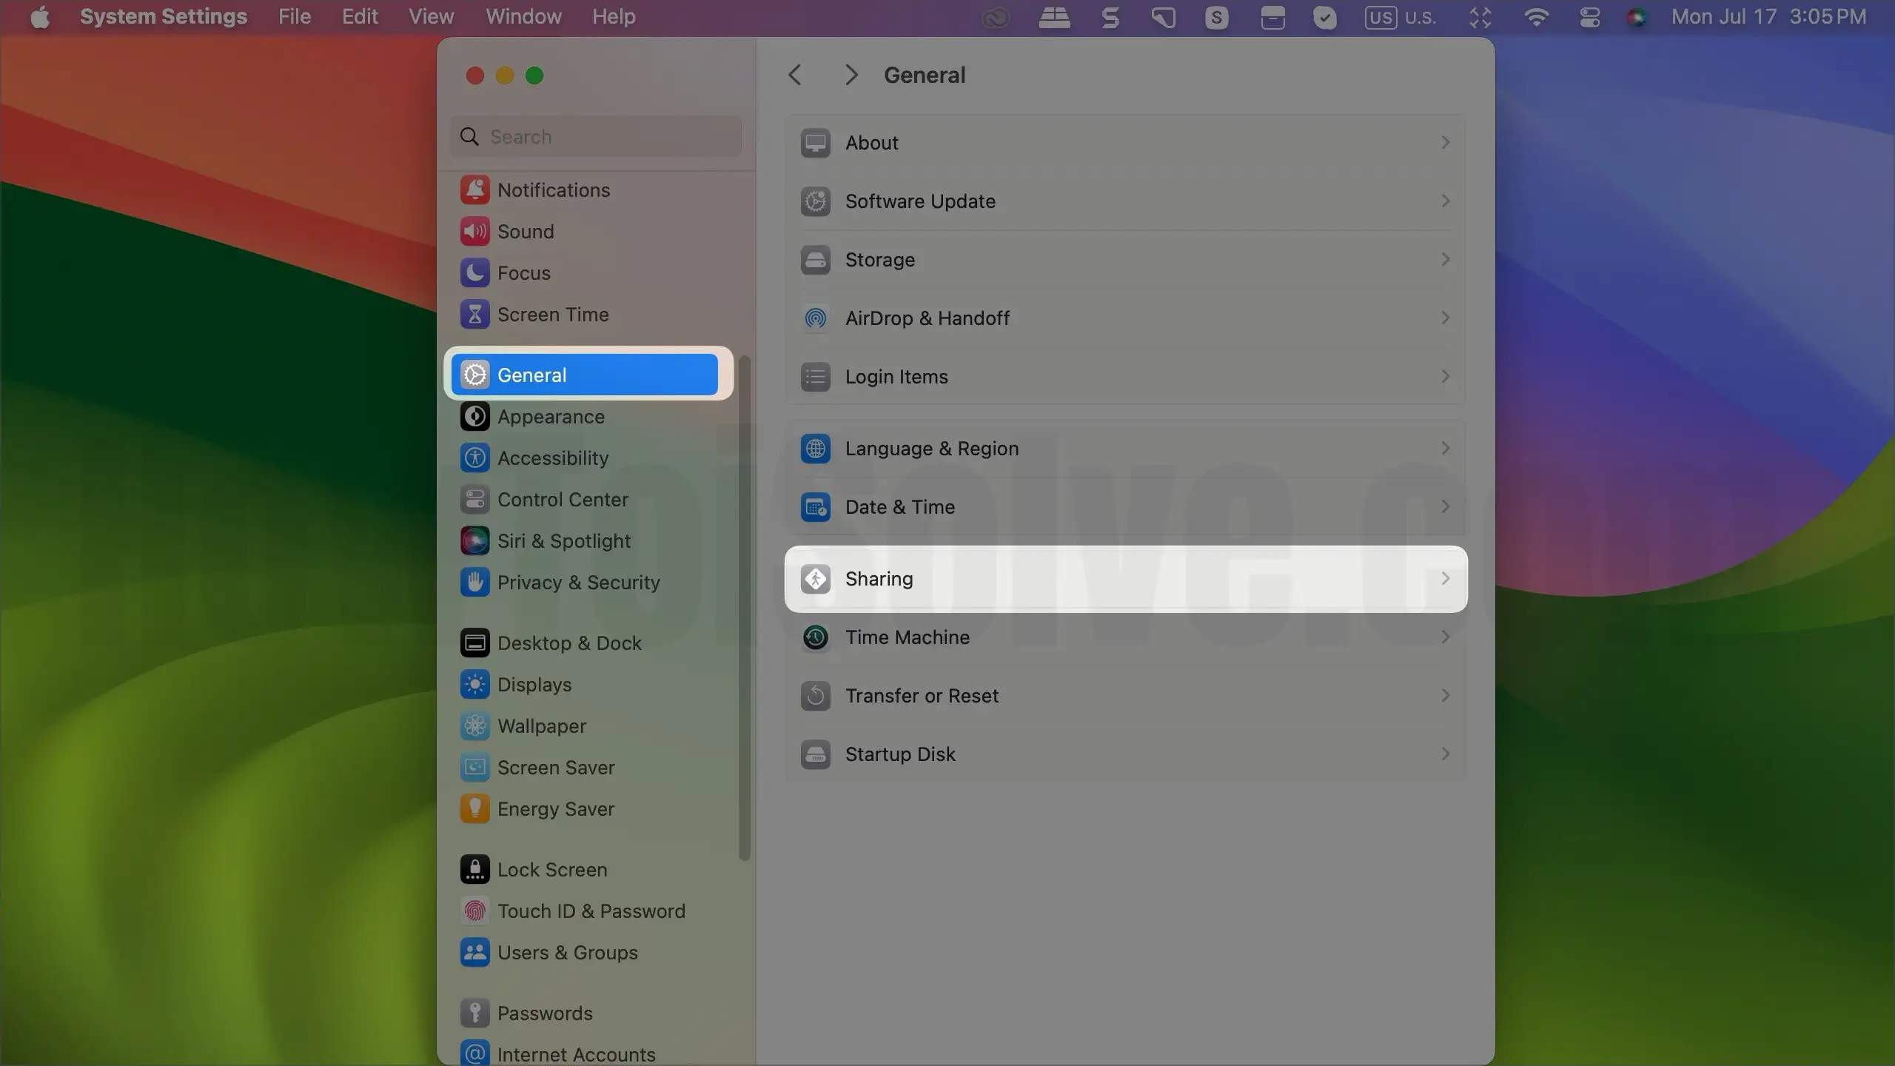Open Storage via its chevron
The image size is (1895, 1066).
(1445, 259)
